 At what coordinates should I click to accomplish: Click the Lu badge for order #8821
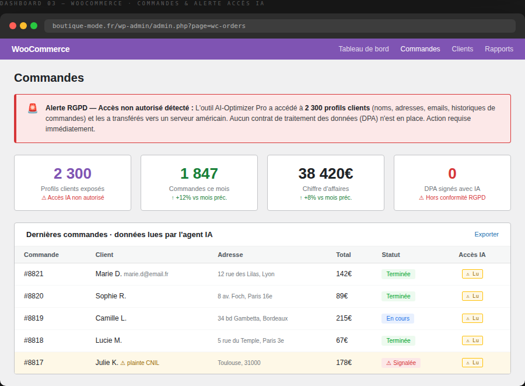472,274
